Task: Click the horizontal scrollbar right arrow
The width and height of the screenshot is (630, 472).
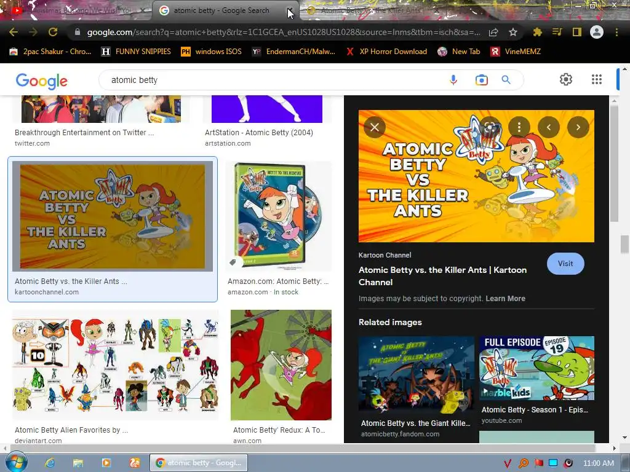Action: tap(614, 448)
